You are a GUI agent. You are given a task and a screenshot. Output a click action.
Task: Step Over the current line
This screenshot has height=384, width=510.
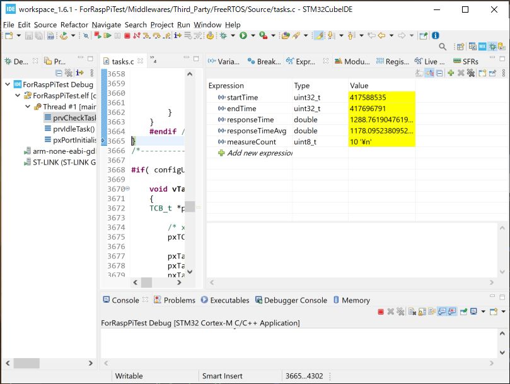point(157,35)
